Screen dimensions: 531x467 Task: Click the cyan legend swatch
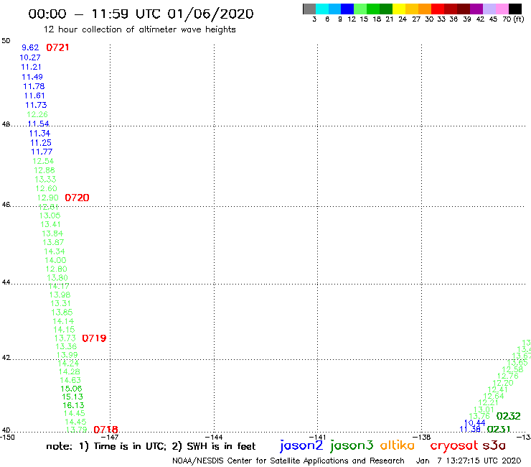322,9
